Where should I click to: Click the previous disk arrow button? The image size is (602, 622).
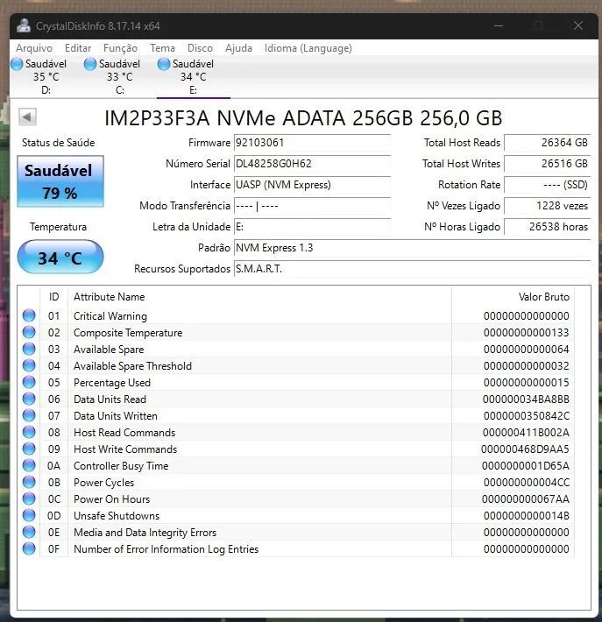click(27, 117)
